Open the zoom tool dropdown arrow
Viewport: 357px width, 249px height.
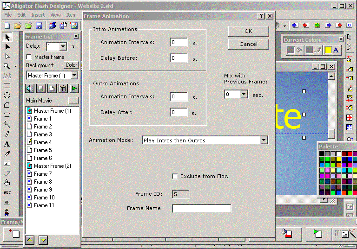point(15,66)
